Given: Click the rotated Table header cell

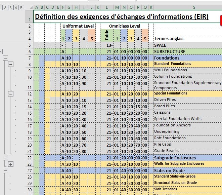Looking at the screenshot, I should [106, 35].
